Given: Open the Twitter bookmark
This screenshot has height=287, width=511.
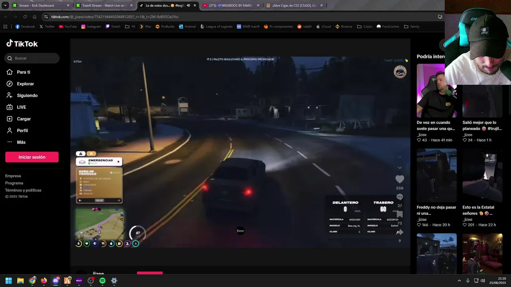Looking at the screenshot, I should [47, 27].
